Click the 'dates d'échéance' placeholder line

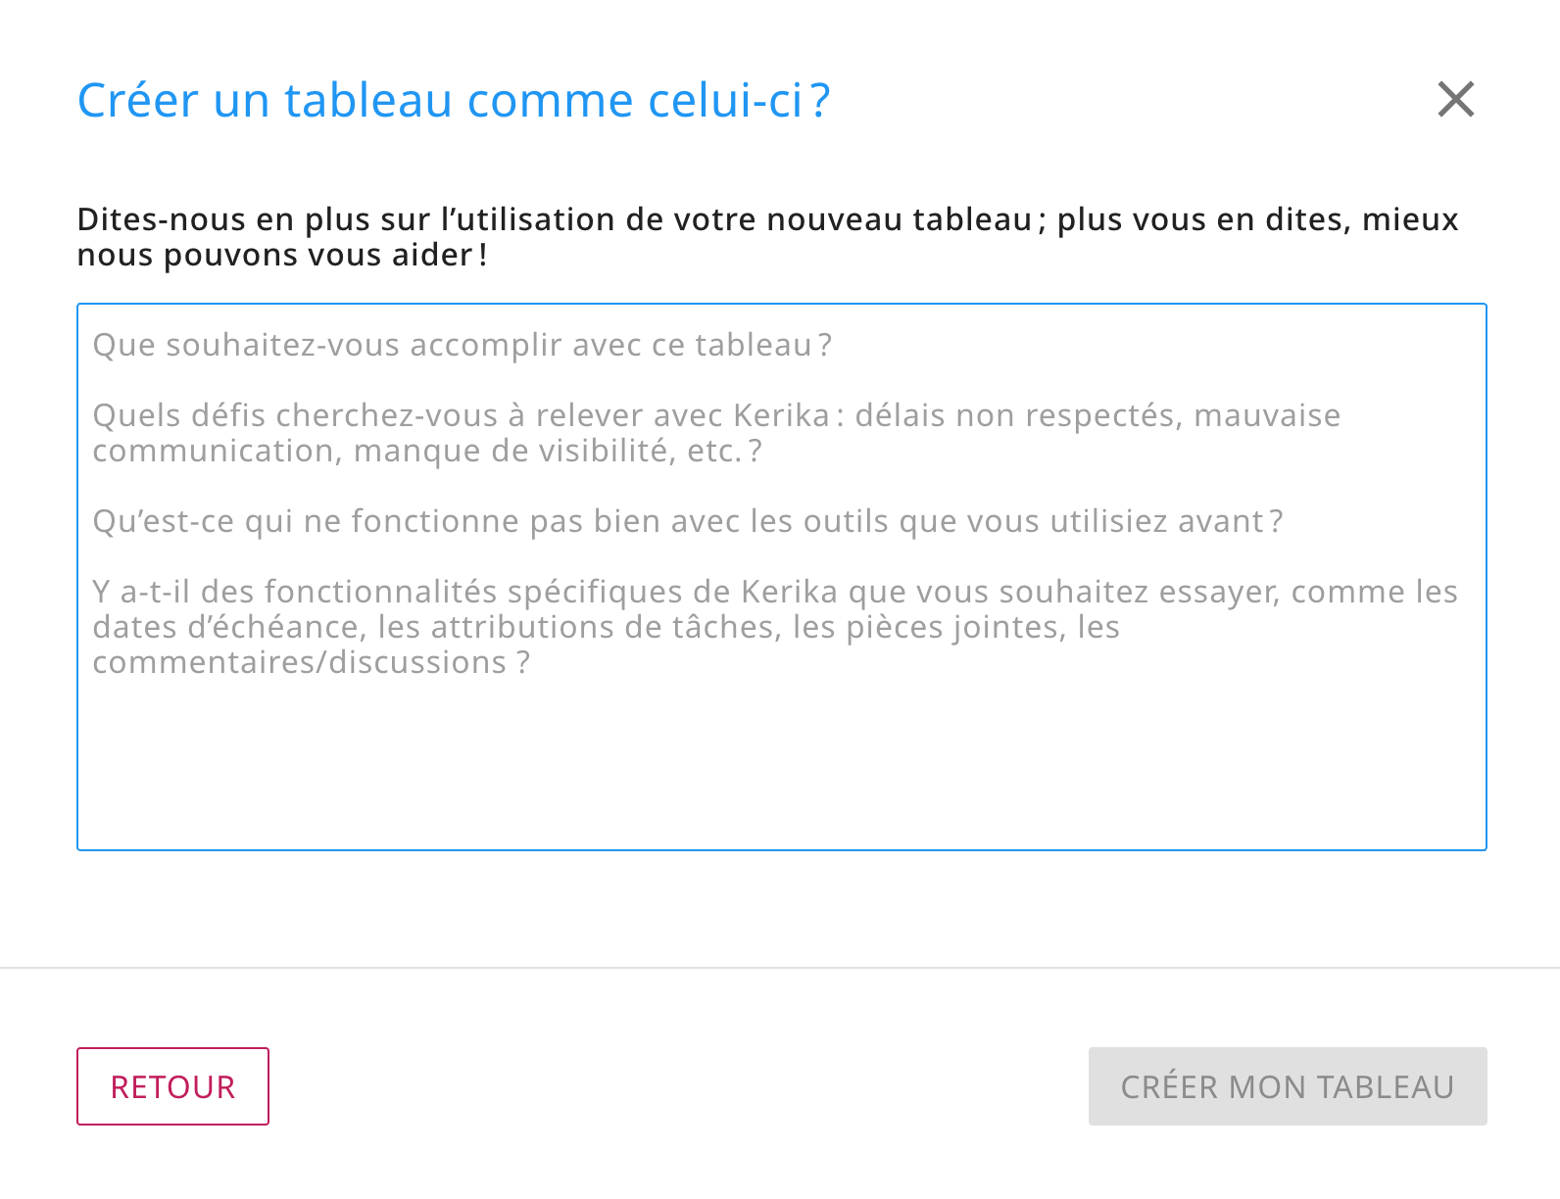click(605, 627)
